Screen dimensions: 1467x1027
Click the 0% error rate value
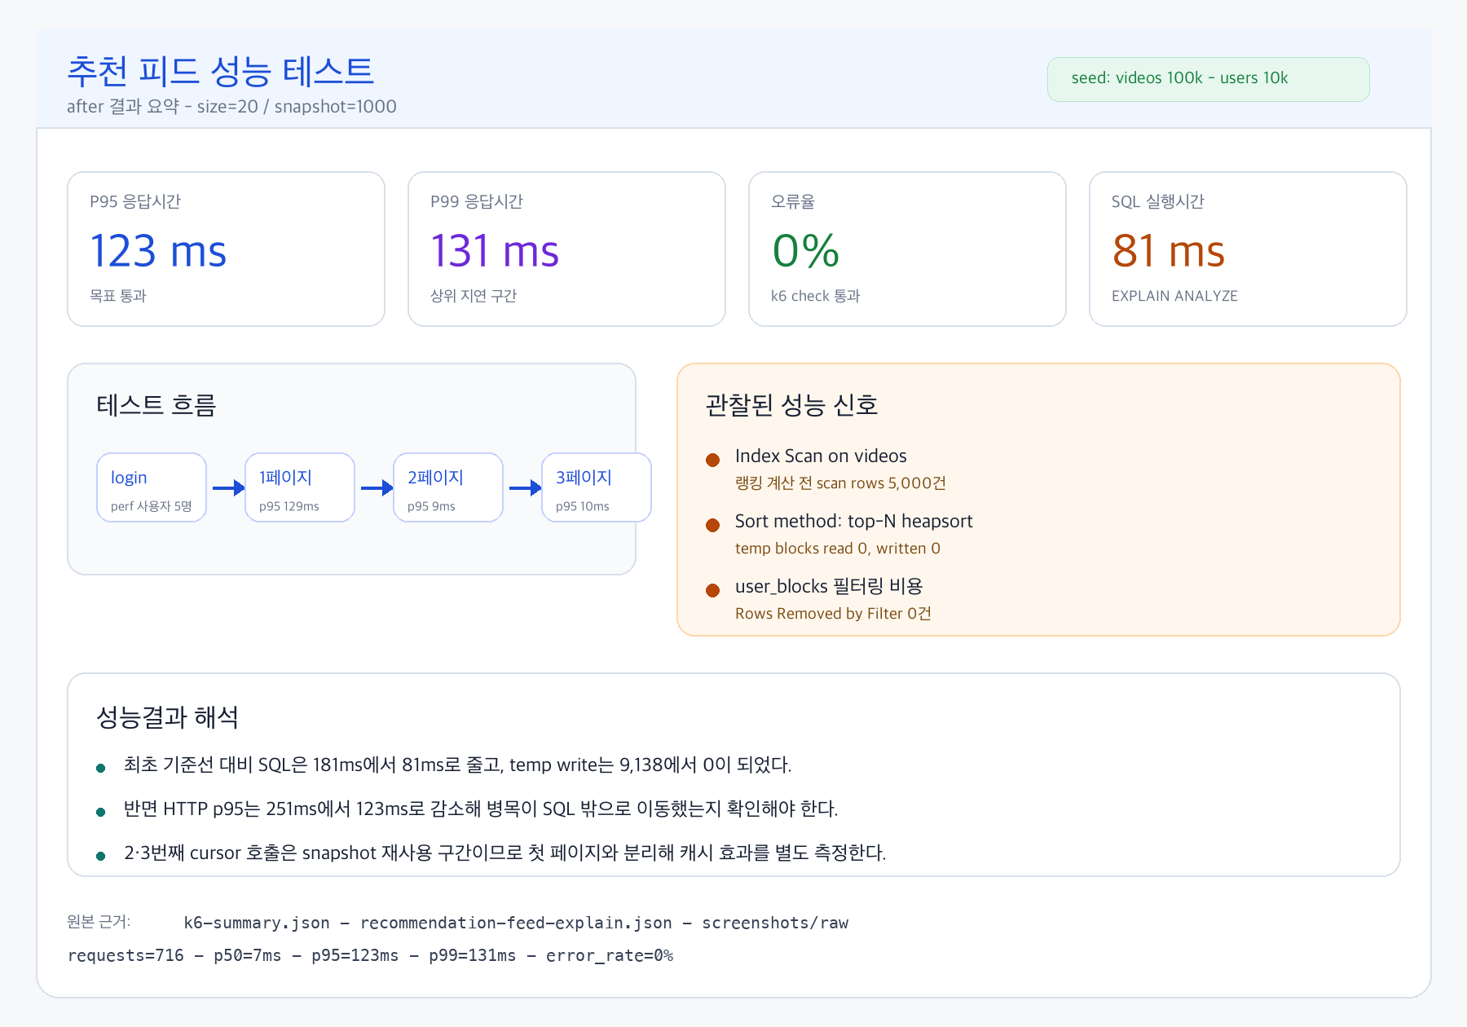click(x=806, y=250)
